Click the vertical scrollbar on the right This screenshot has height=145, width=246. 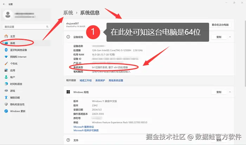coord(245,53)
